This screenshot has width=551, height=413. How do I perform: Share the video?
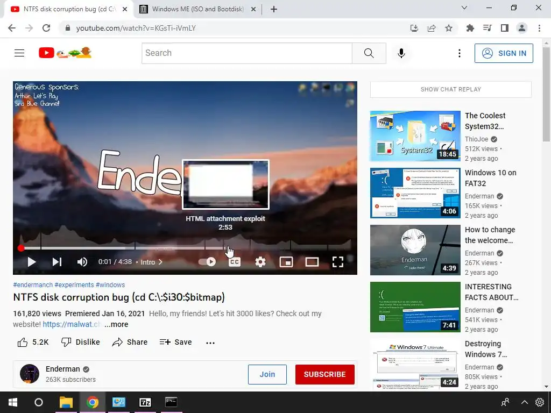(x=130, y=342)
